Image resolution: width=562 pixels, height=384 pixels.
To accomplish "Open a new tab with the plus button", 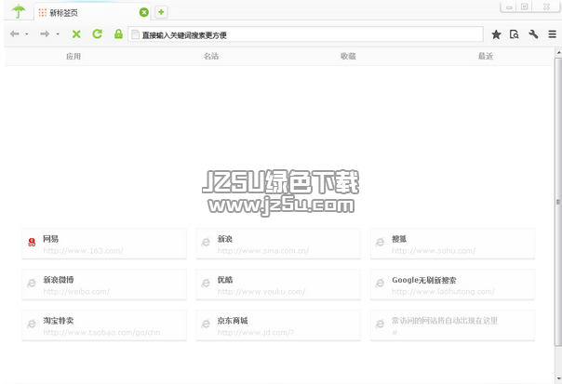I will [x=161, y=12].
